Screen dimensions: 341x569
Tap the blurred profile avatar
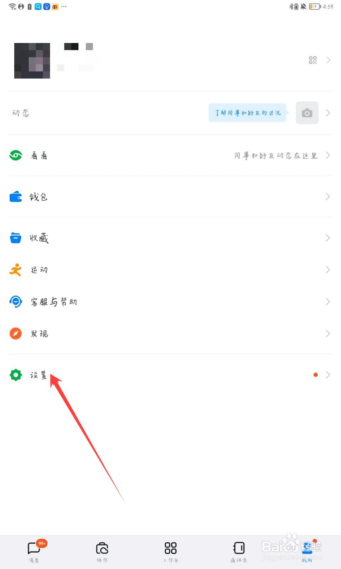point(32,60)
